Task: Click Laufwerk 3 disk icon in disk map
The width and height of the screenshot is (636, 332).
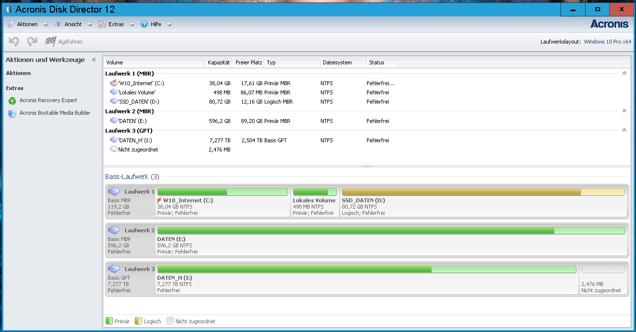Action: click(114, 269)
